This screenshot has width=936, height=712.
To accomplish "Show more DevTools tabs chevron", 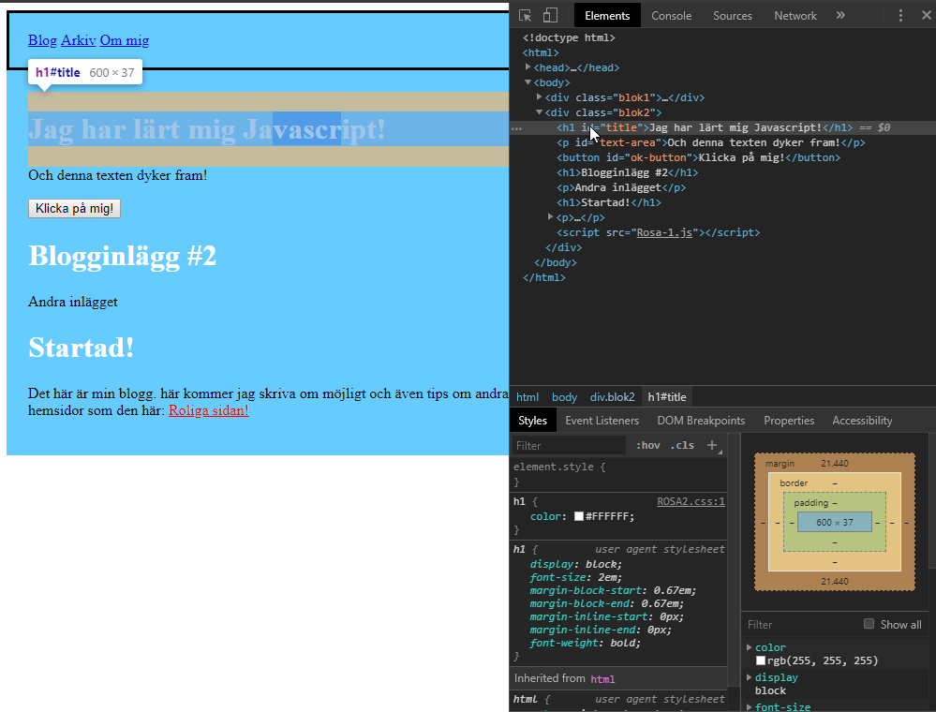I will click(840, 16).
